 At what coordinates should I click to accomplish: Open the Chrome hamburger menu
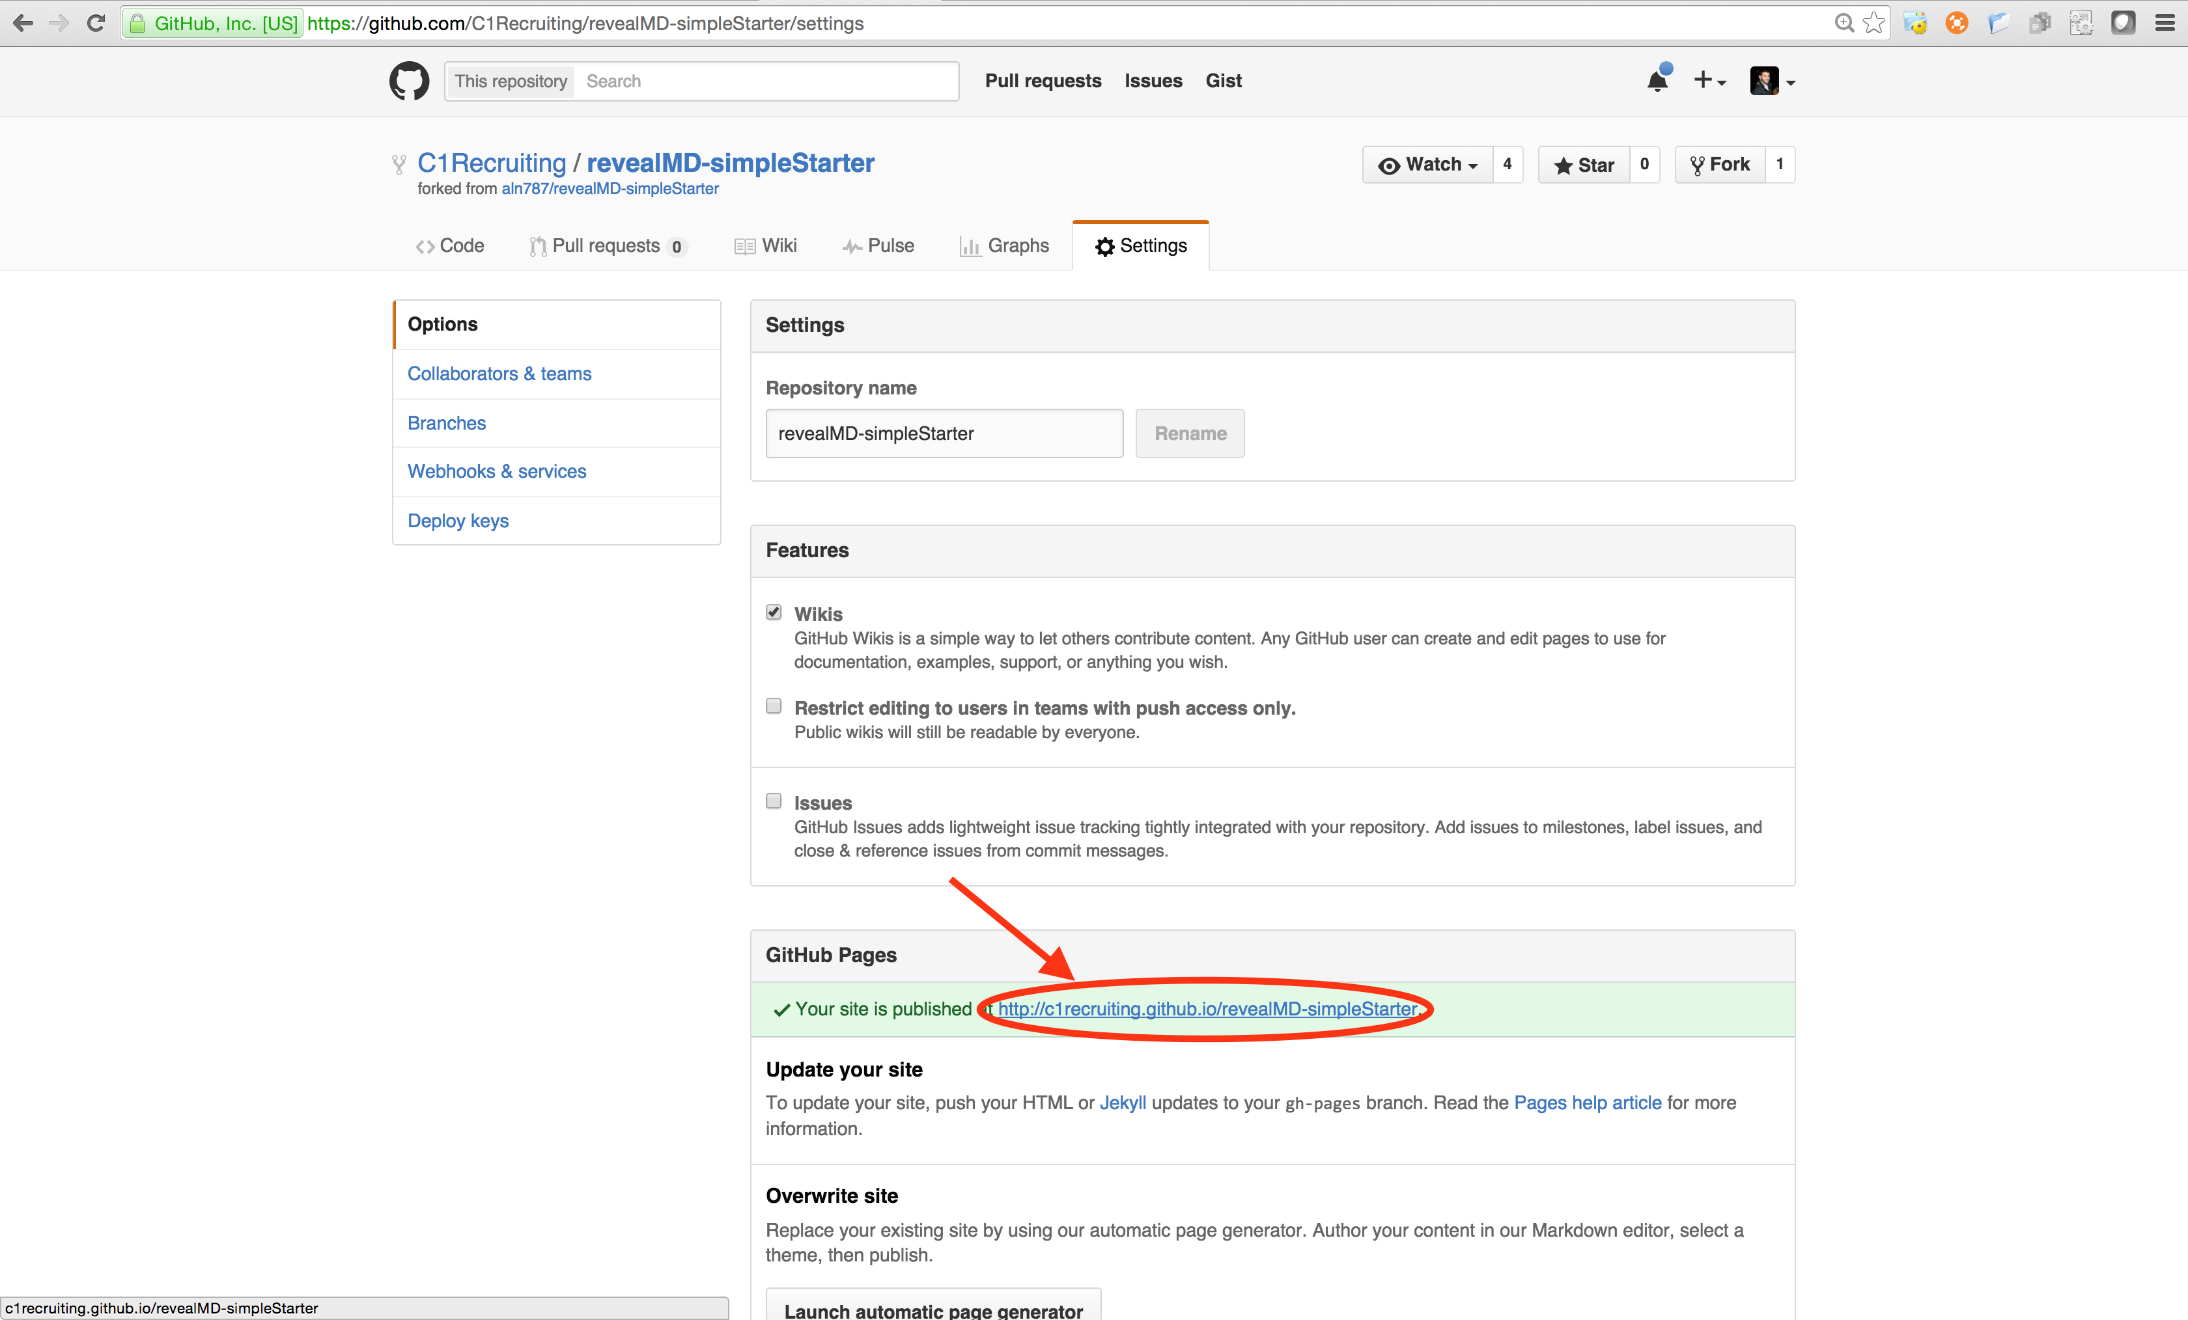[2165, 23]
